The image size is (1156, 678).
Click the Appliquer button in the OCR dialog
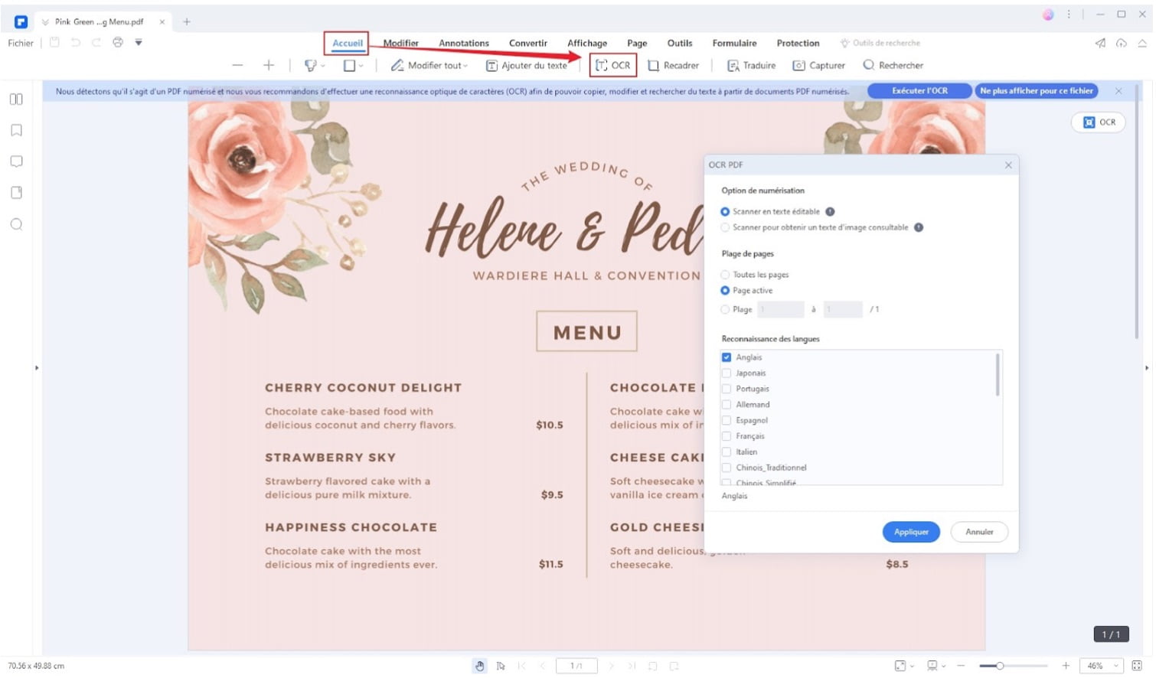point(910,532)
